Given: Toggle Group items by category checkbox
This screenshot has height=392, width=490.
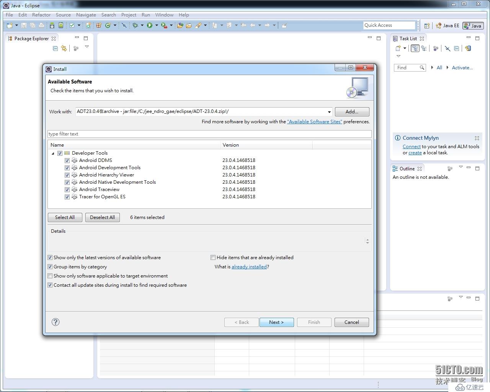Looking at the screenshot, I should (x=50, y=267).
